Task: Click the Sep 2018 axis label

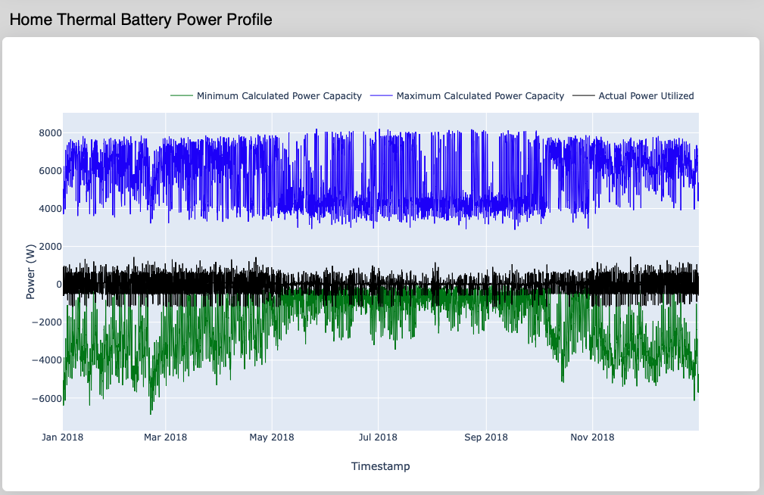Action: click(x=486, y=437)
